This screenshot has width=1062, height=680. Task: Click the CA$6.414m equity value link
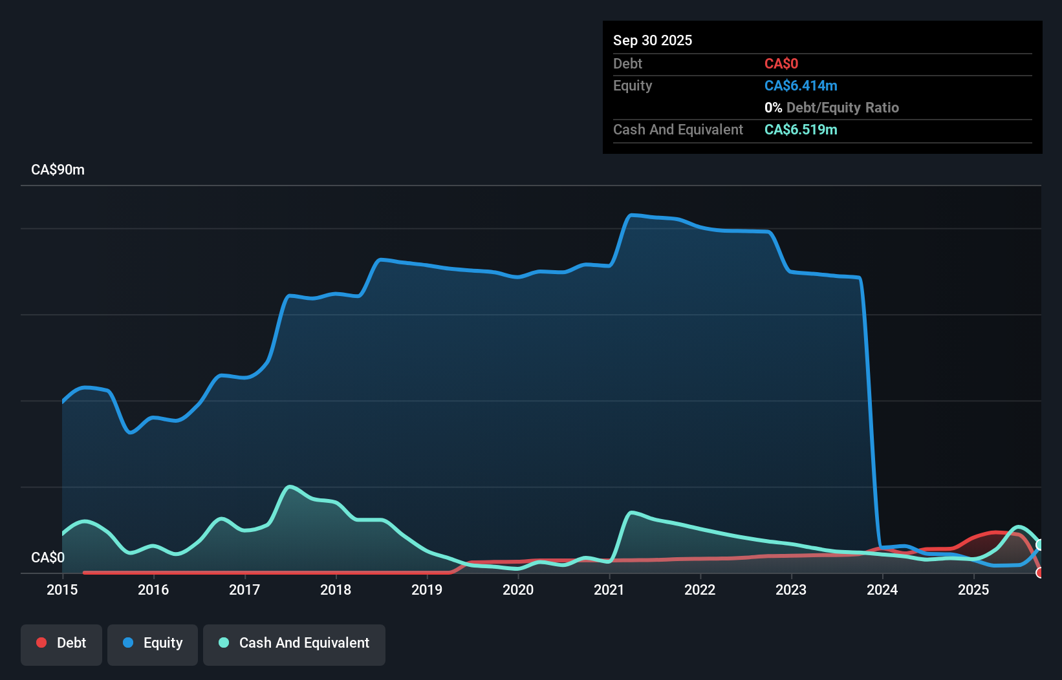point(801,85)
